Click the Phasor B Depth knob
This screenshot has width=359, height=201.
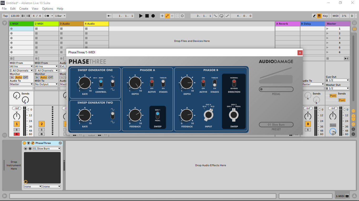coord(187,83)
